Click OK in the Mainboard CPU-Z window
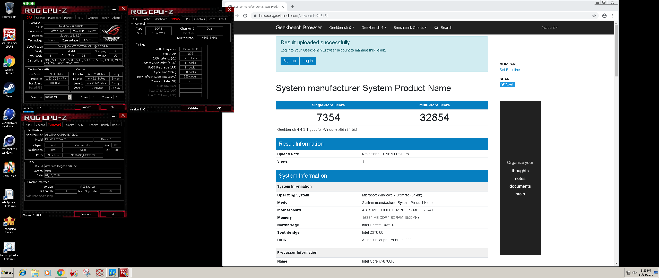The width and height of the screenshot is (659, 278). pyautogui.click(x=112, y=214)
